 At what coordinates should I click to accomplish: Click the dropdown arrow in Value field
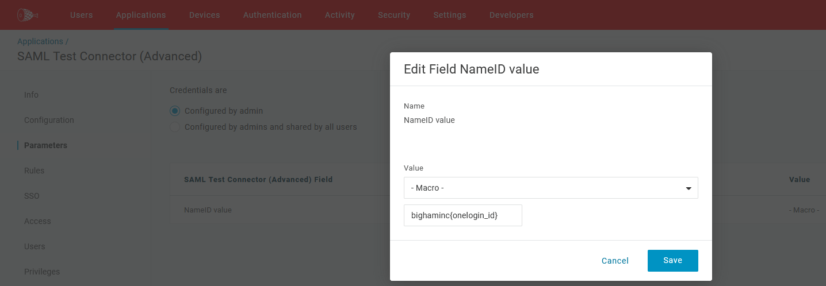click(x=689, y=188)
